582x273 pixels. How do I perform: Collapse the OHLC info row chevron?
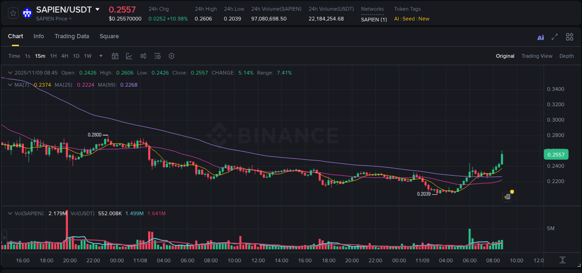coord(10,73)
